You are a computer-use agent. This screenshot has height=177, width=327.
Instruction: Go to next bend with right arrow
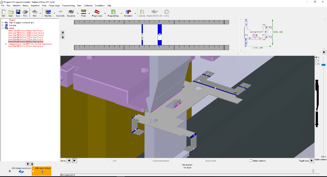click(x=75, y=161)
